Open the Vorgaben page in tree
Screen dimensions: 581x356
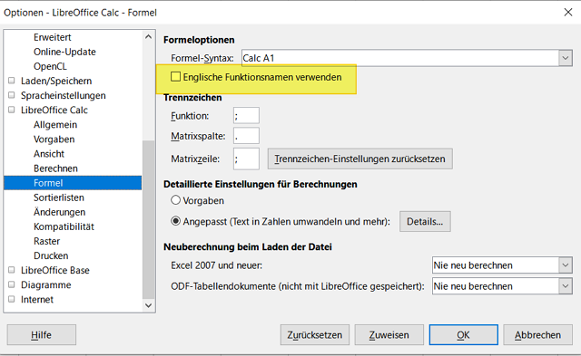point(54,139)
